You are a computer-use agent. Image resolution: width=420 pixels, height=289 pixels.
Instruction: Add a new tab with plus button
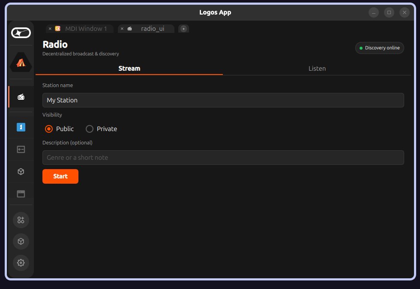tap(183, 29)
